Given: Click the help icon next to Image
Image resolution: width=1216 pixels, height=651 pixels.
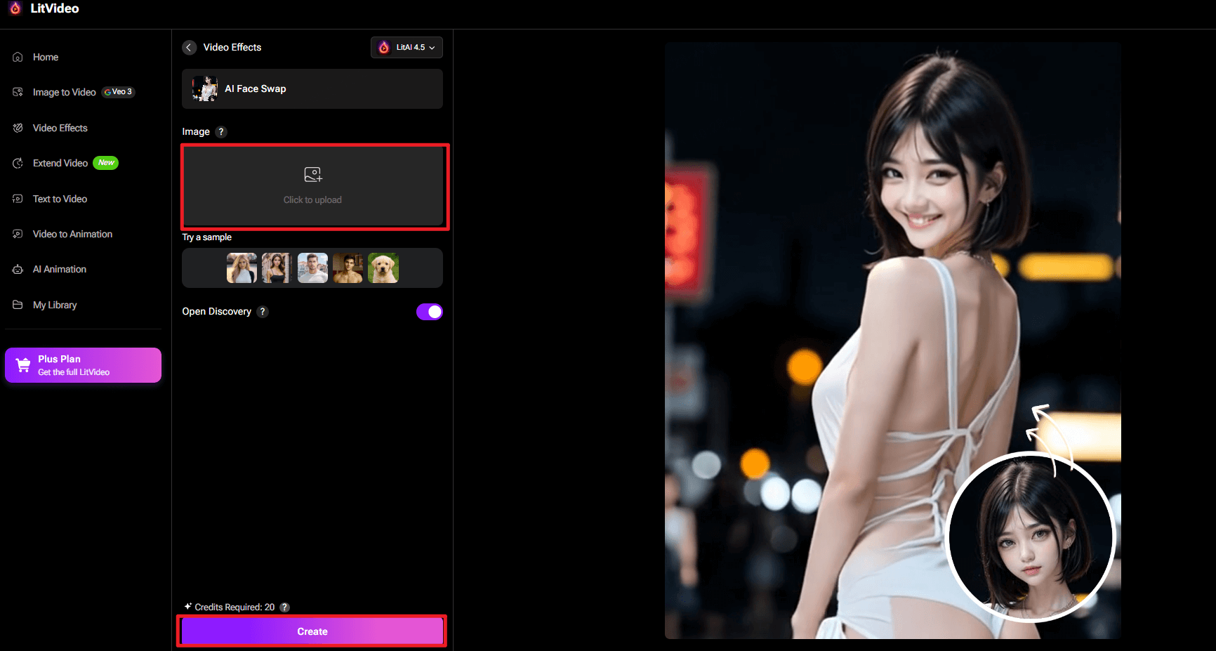Looking at the screenshot, I should coord(221,132).
